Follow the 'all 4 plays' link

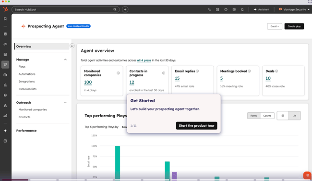(144, 60)
